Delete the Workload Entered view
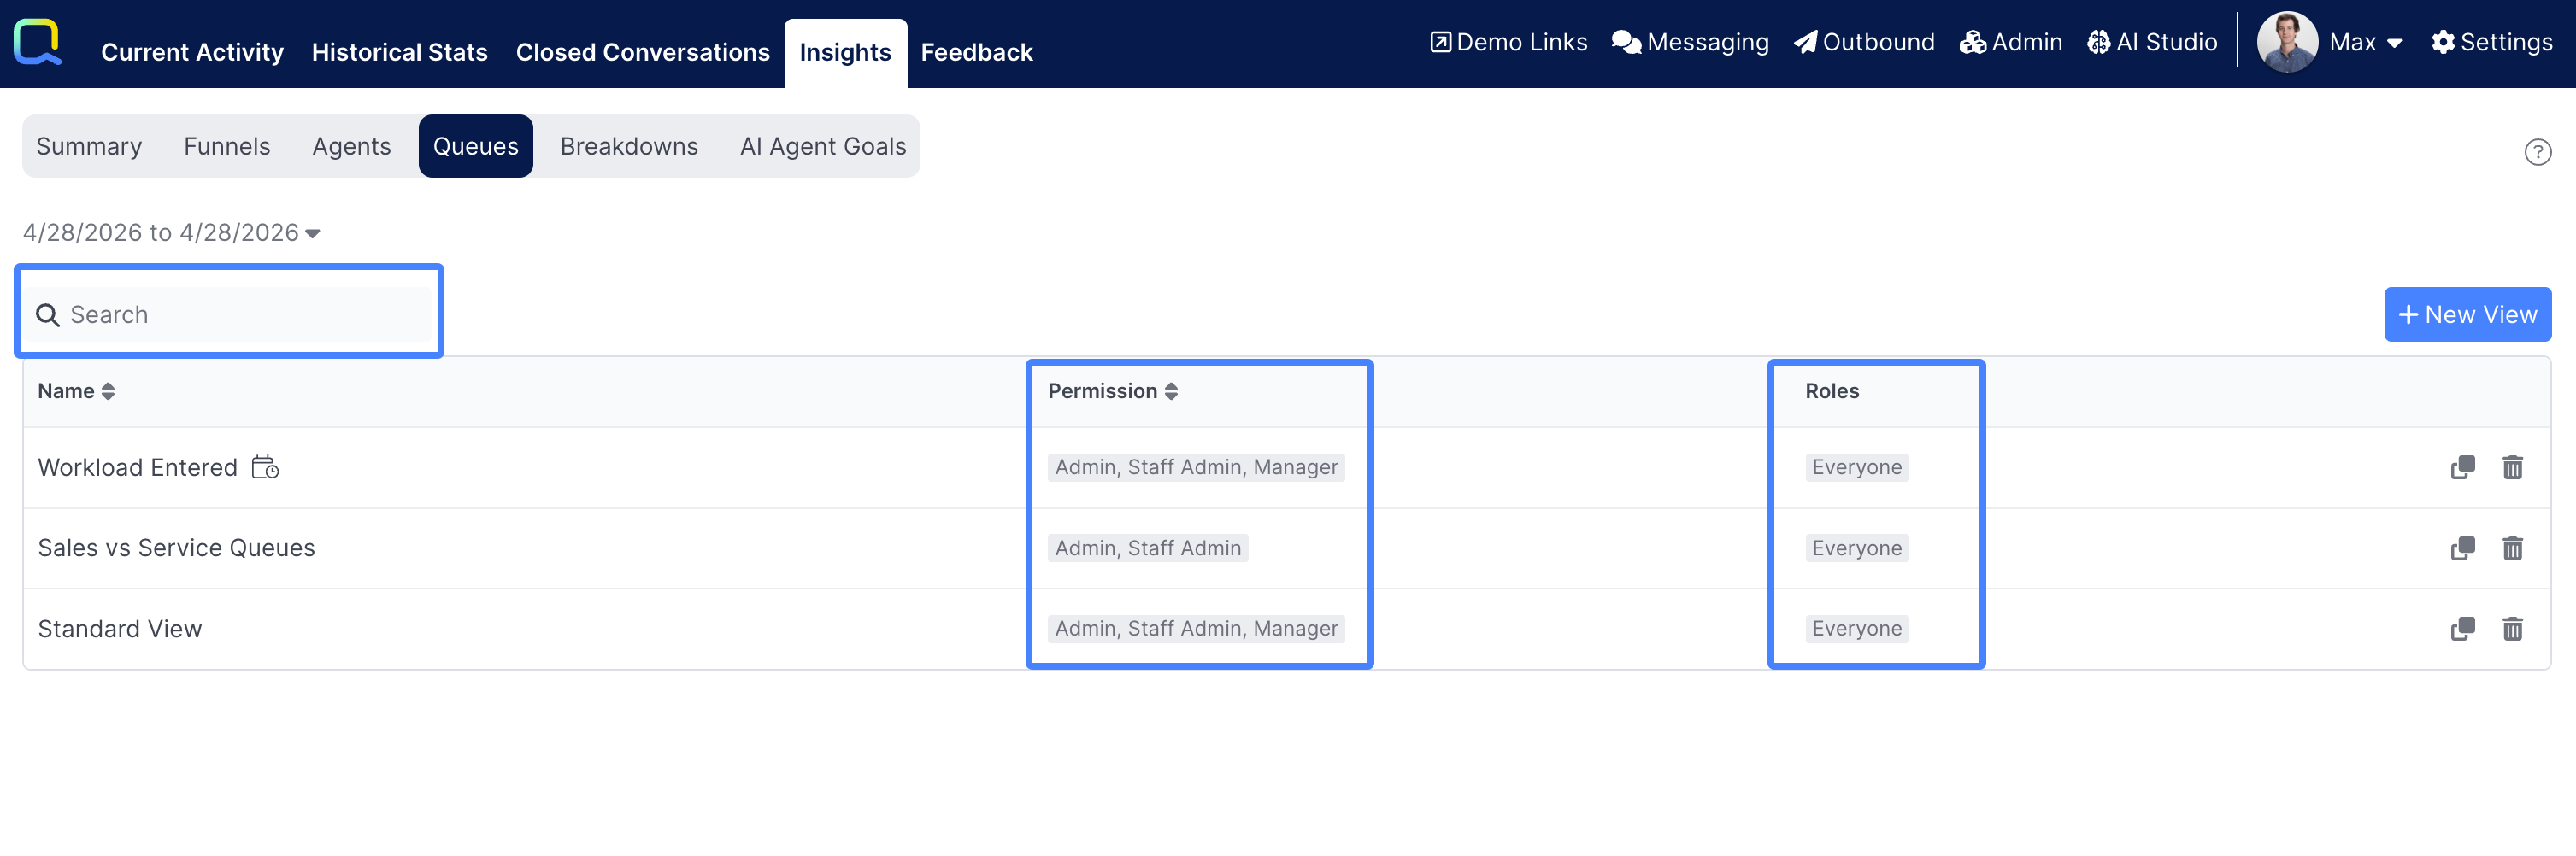Image resolution: width=2576 pixels, height=856 pixels. [x=2512, y=467]
